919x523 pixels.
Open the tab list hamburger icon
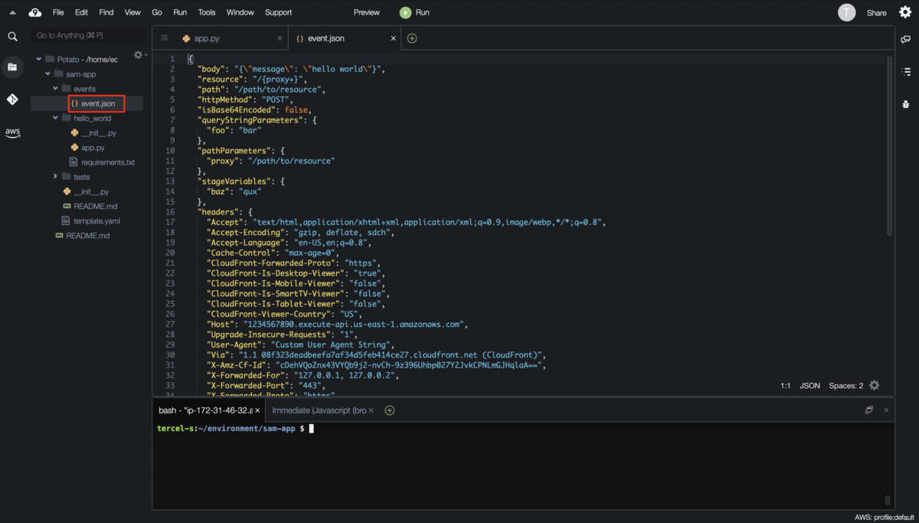coord(164,38)
